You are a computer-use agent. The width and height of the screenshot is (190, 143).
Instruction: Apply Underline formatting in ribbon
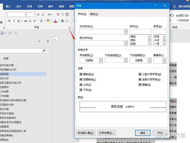point(19,21)
